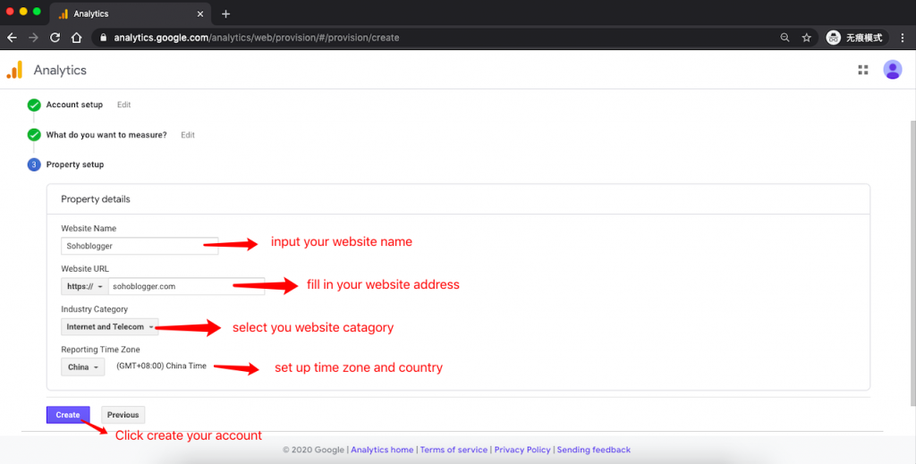Image resolution: width=916 pixels, height=464 pixels.
Task: Click the What do you want to measure checkmark
Action: (x=34, y=135)
